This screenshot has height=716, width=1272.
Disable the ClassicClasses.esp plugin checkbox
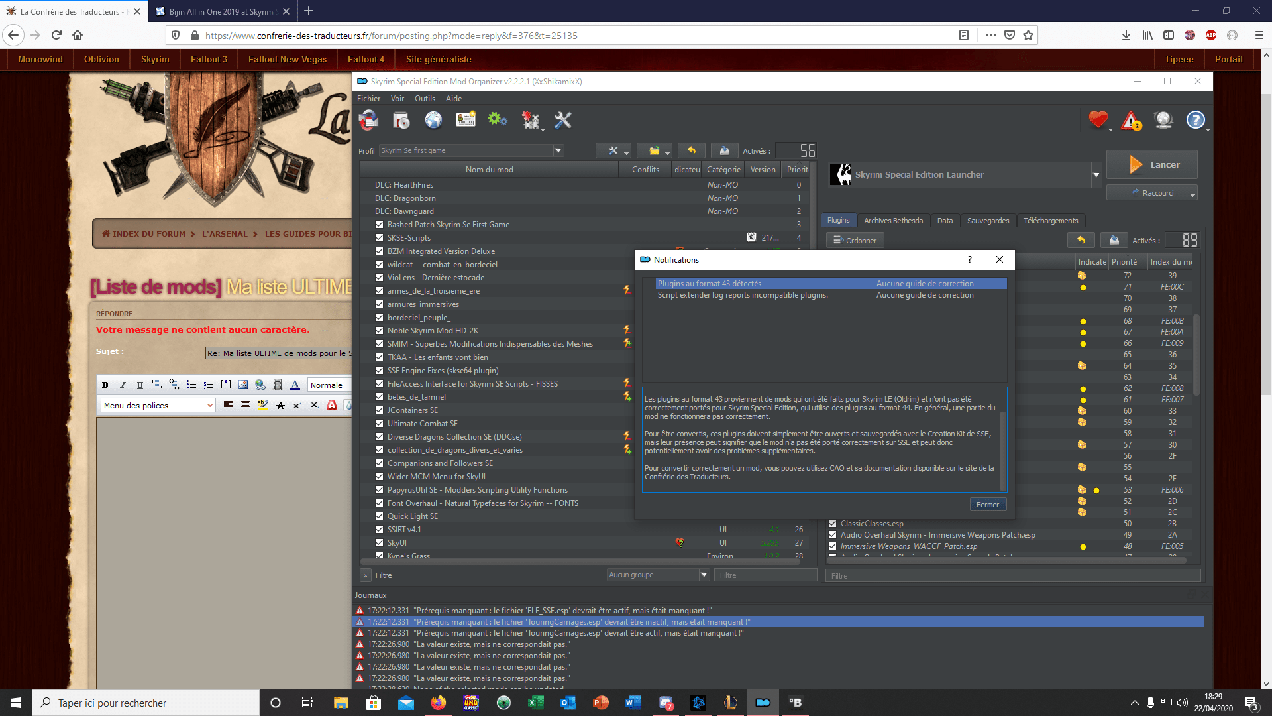tap(833, 524)
